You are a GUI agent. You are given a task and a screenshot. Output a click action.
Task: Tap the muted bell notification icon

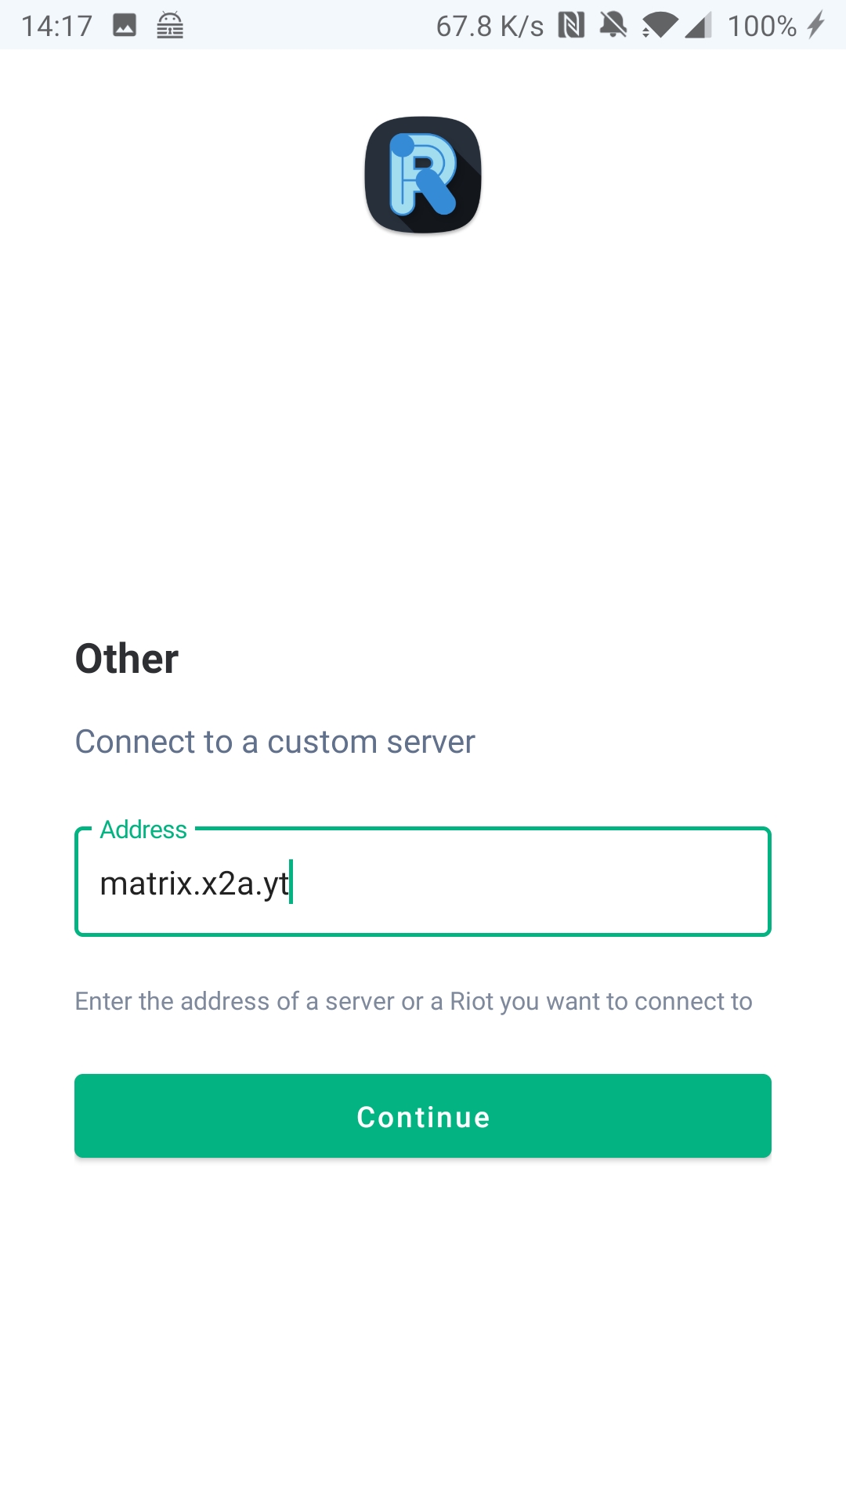pyautogui.click(x=613, y=26)
